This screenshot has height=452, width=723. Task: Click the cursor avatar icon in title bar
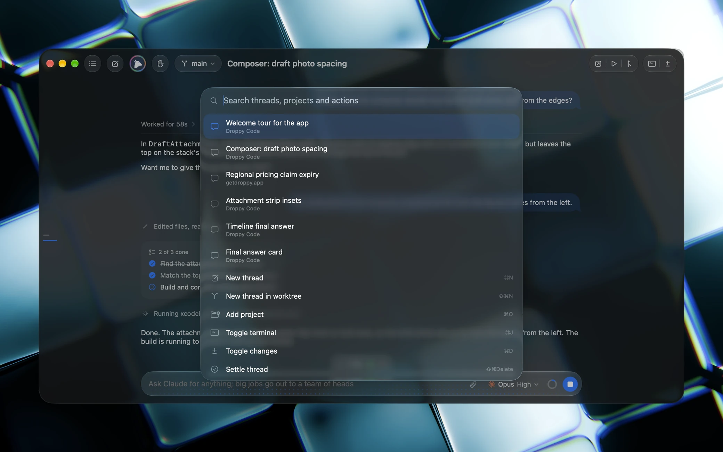(138, 64)
